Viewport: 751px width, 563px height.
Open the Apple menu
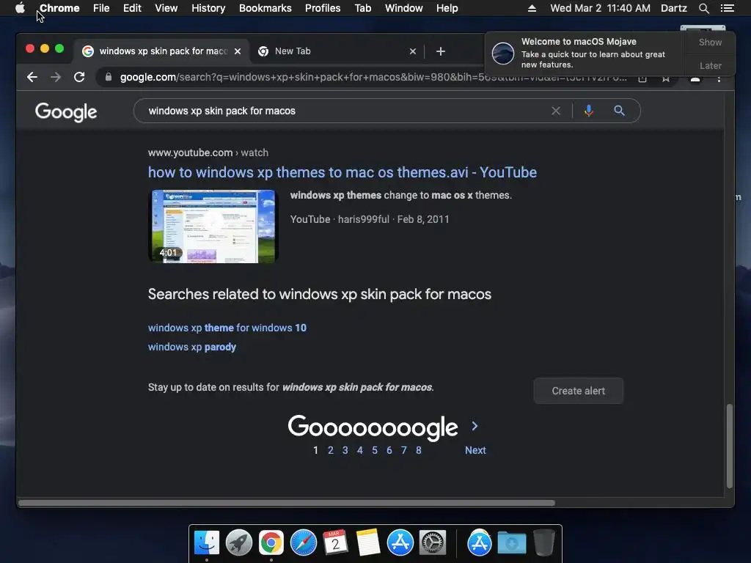(20, 8)
